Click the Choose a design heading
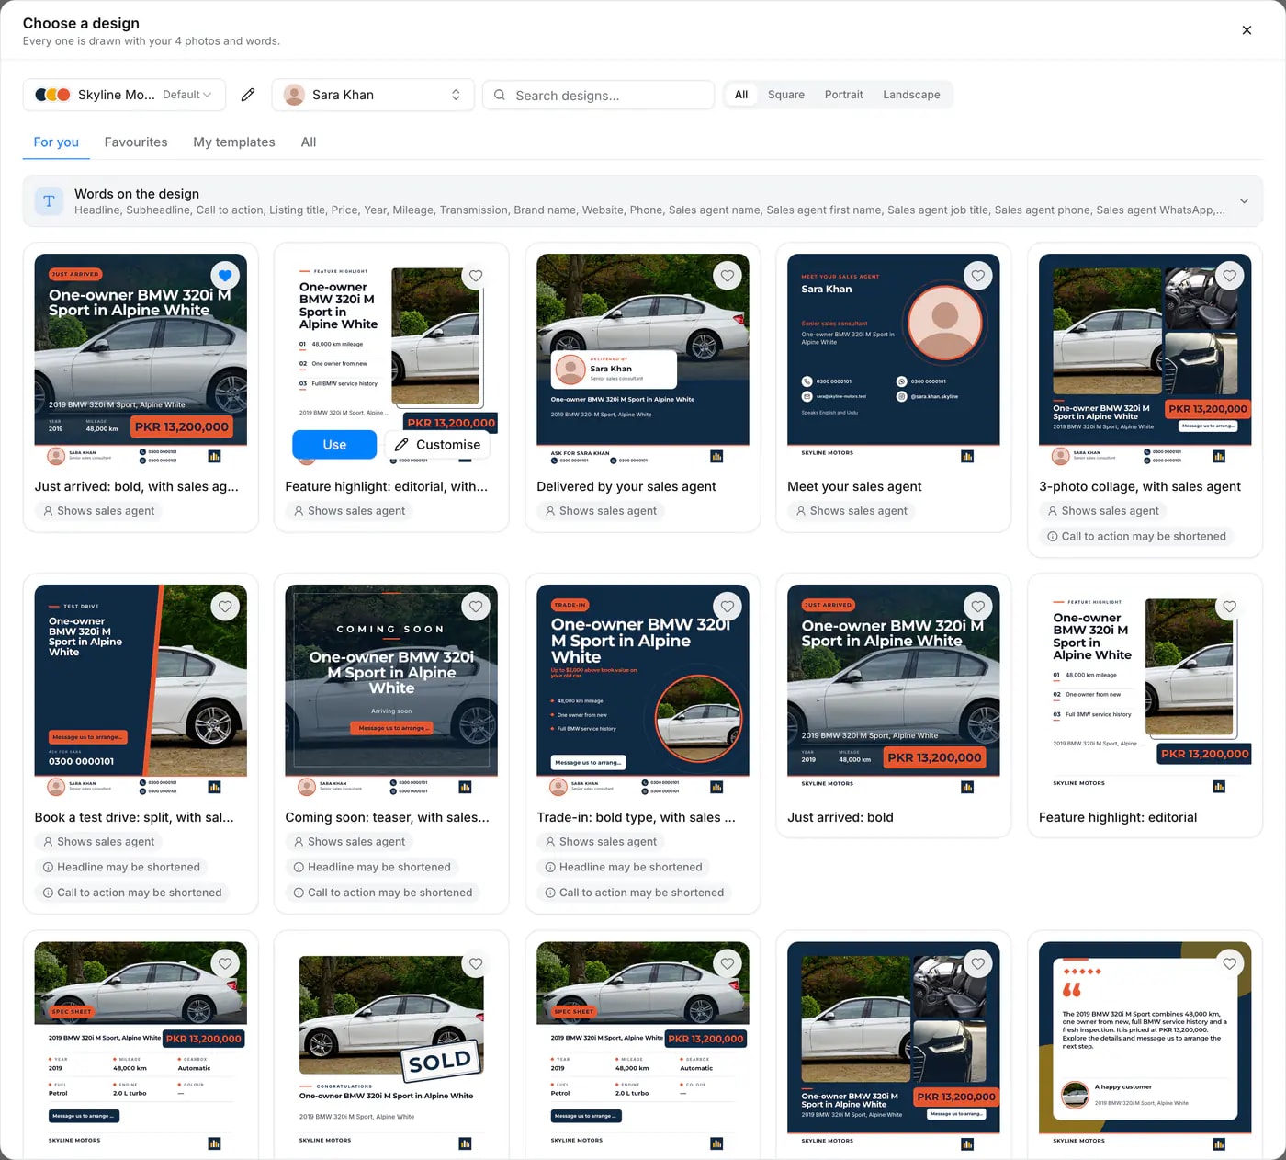This screenshot has height=1160, width=1286. 81,23
